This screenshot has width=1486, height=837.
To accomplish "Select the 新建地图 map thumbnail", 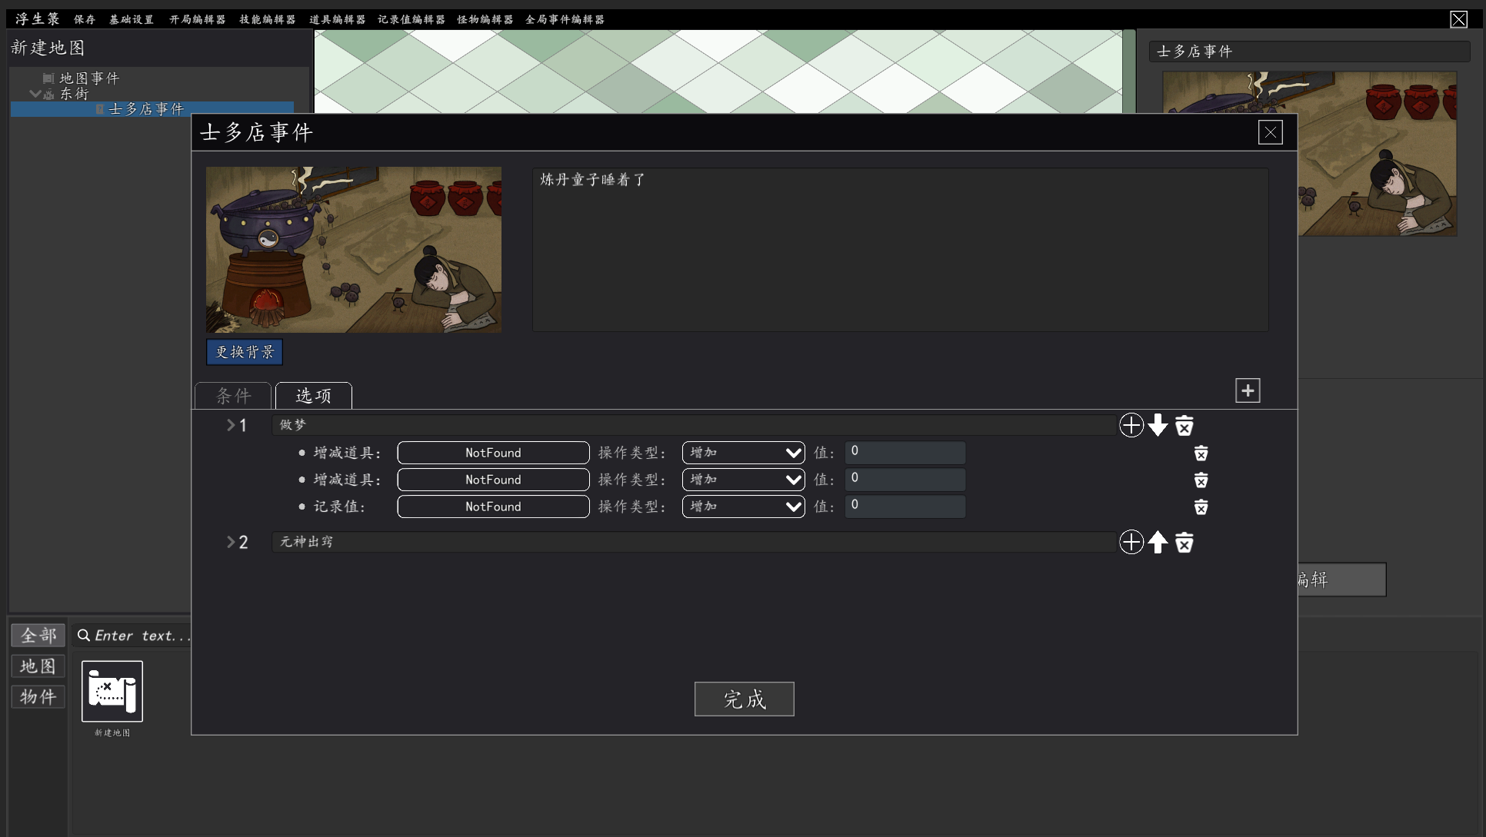I will coord(112,691).
